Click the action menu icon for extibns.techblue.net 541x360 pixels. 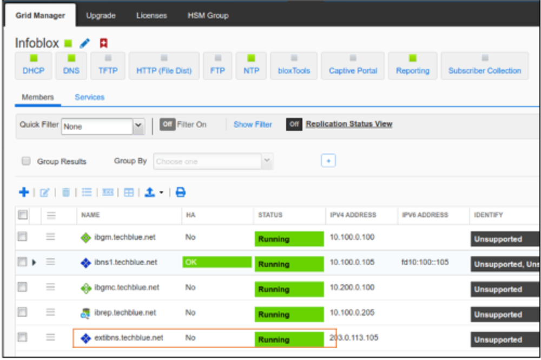point(50,337)
